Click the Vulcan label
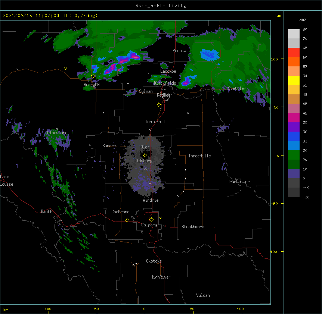This screenshot has height=314, width=322. pos(203,295)
